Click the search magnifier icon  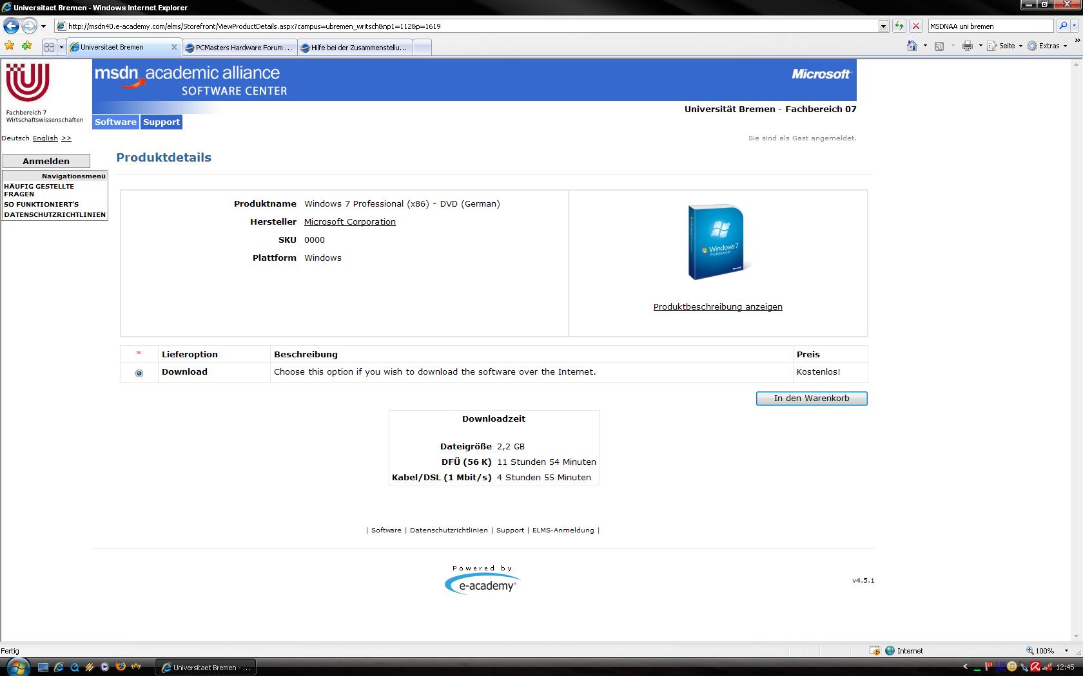click(1063, 26)
